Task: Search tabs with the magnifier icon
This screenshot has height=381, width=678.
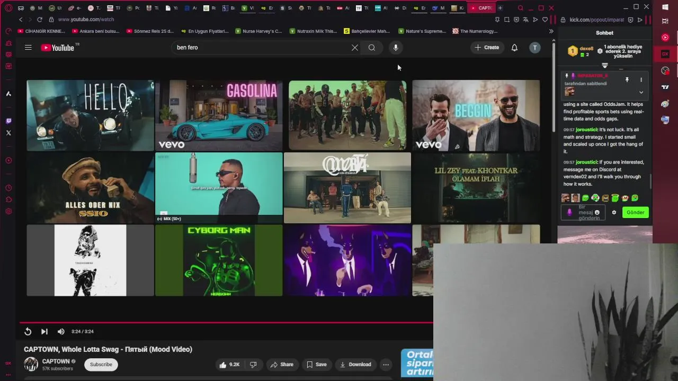Action: (x=521, y=8)
